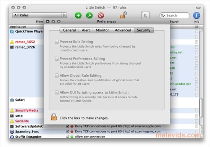Click the Safari compass icon
Image resolution: width=210 pixels, height=147 pixels.
click(12, 100)
